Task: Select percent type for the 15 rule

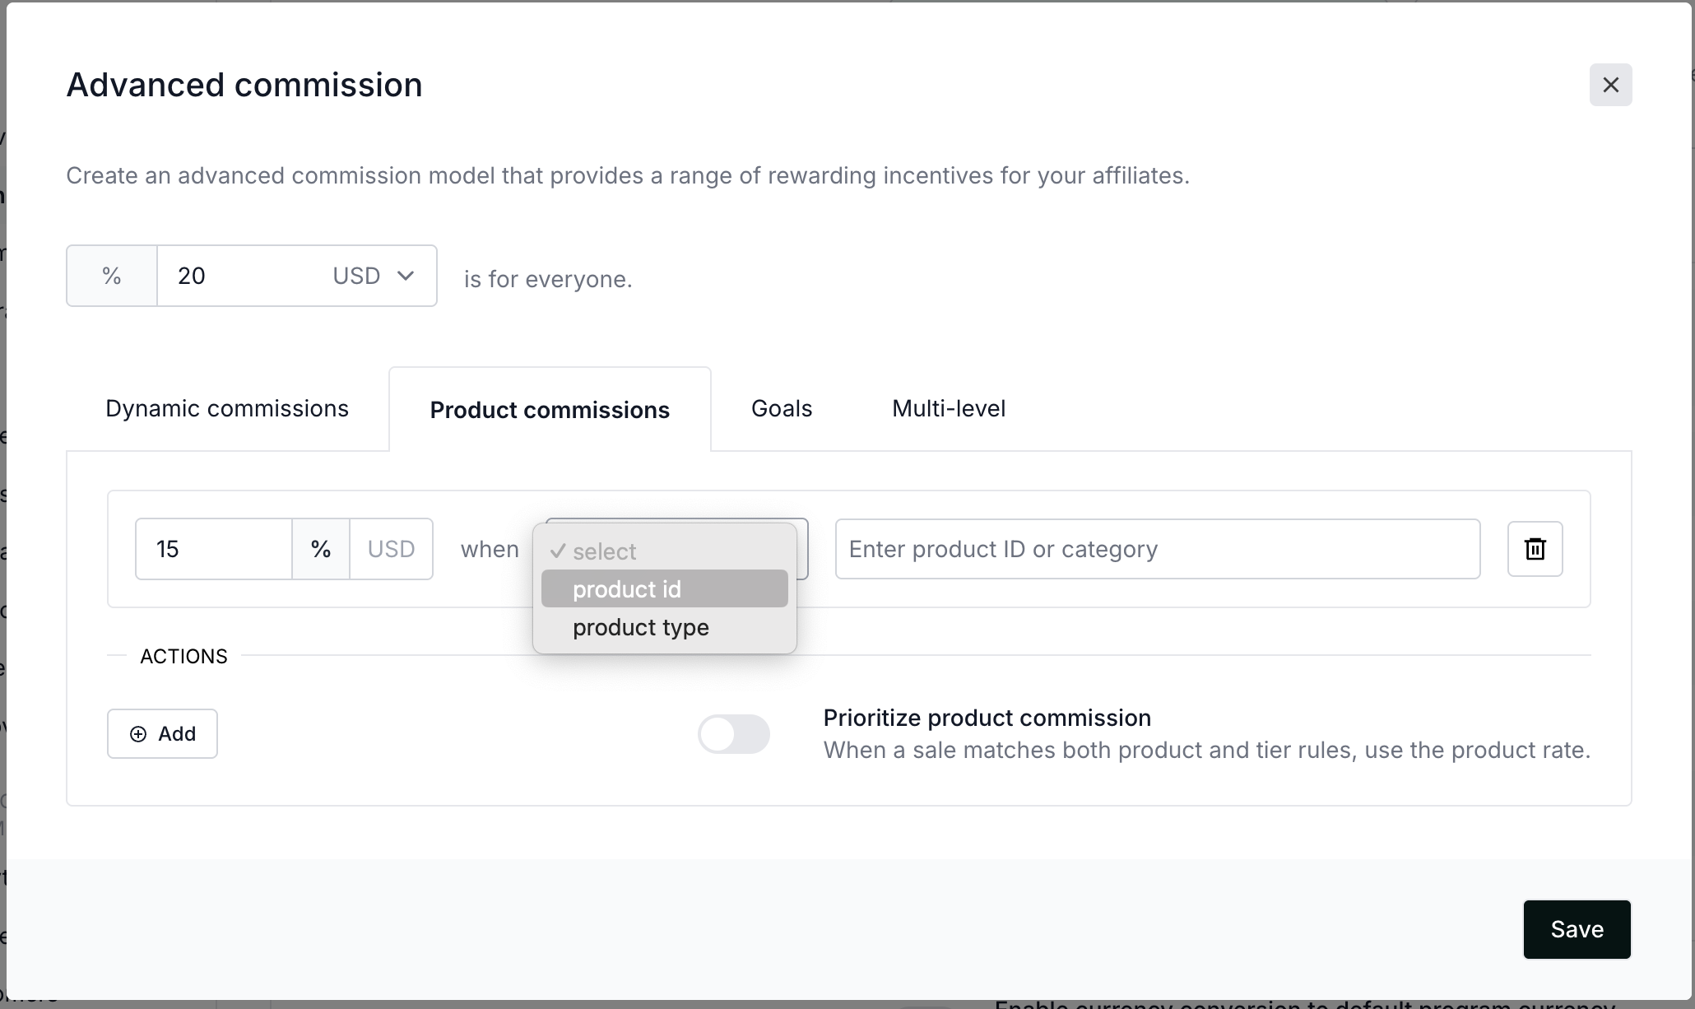Action: pos(321,549)
